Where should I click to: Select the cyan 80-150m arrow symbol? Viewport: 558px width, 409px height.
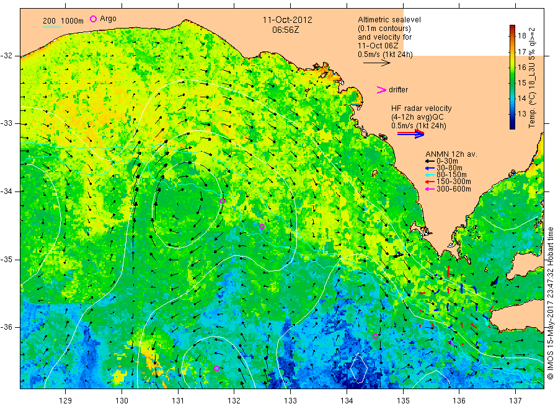430,175
